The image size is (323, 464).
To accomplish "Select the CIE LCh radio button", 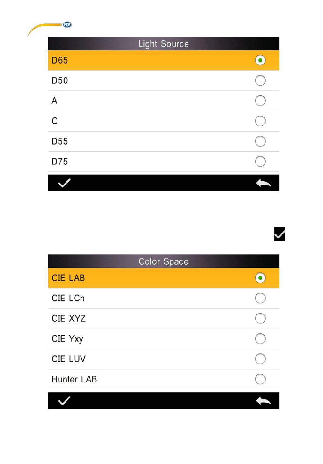I will click(x=260, y=298).
